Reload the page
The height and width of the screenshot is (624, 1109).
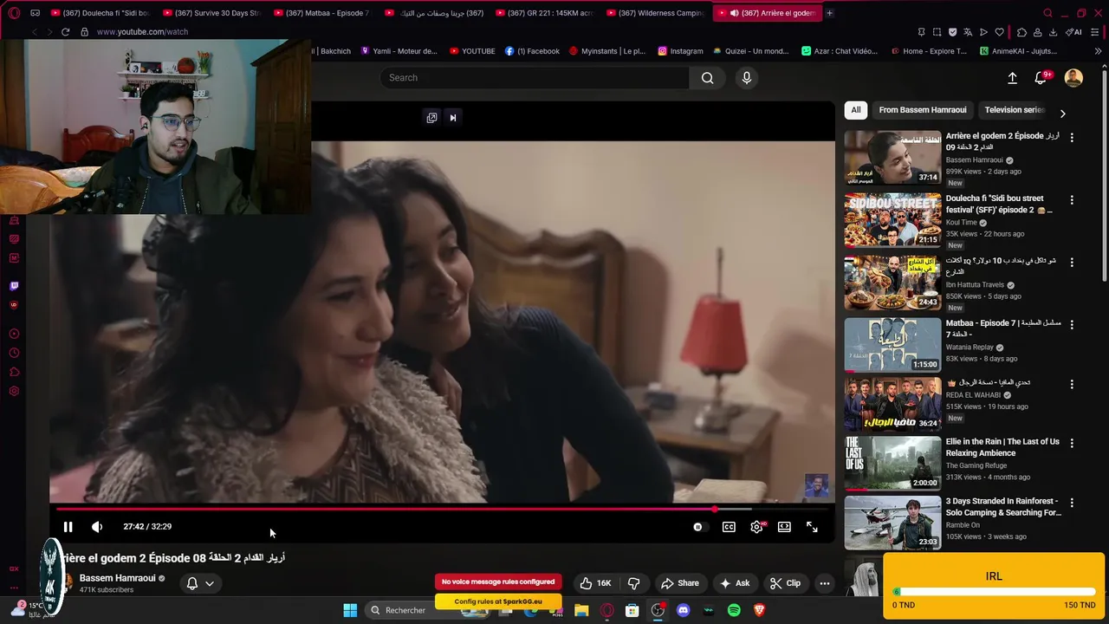(x=65, y=32)
